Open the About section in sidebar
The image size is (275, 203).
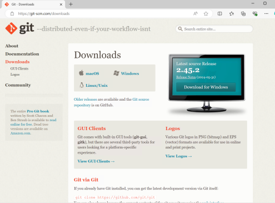(12, 46)
